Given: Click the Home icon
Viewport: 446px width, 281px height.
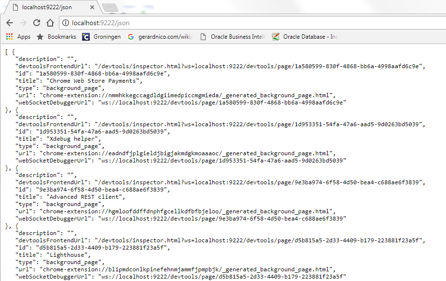Looking at the screenshot, I should point(50,22).
